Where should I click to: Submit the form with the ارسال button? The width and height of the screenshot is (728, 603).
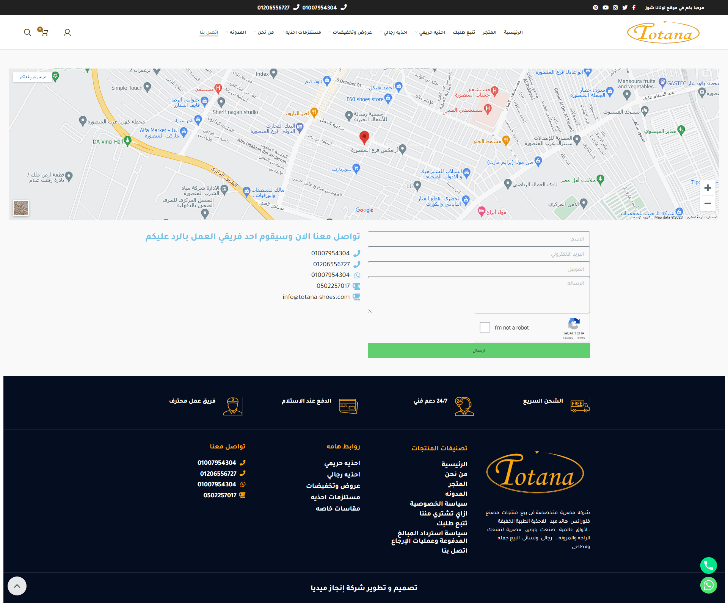point(479,350)
